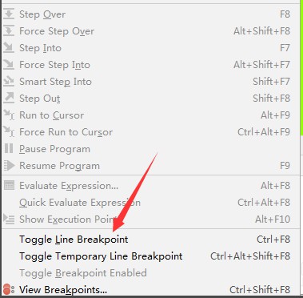
Task: Click the Force Run to Cursor icon
Action: coord(9,132)
